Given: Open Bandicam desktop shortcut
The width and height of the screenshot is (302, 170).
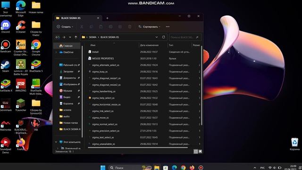Looking at the screenshot, I should click(x=6, y=46).
